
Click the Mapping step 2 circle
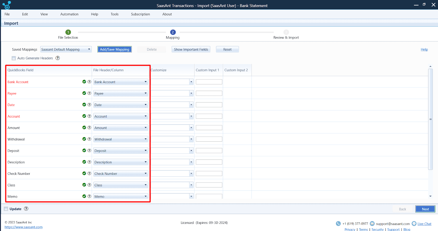pos(173,32)
